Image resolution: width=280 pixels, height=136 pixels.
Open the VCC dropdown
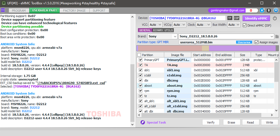pos(155,25)
